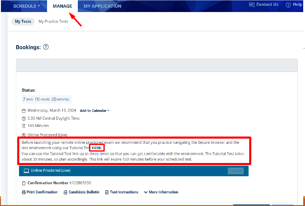Switch to the MANAGE tab
The image size is (305, 206).
coord(62,6)
